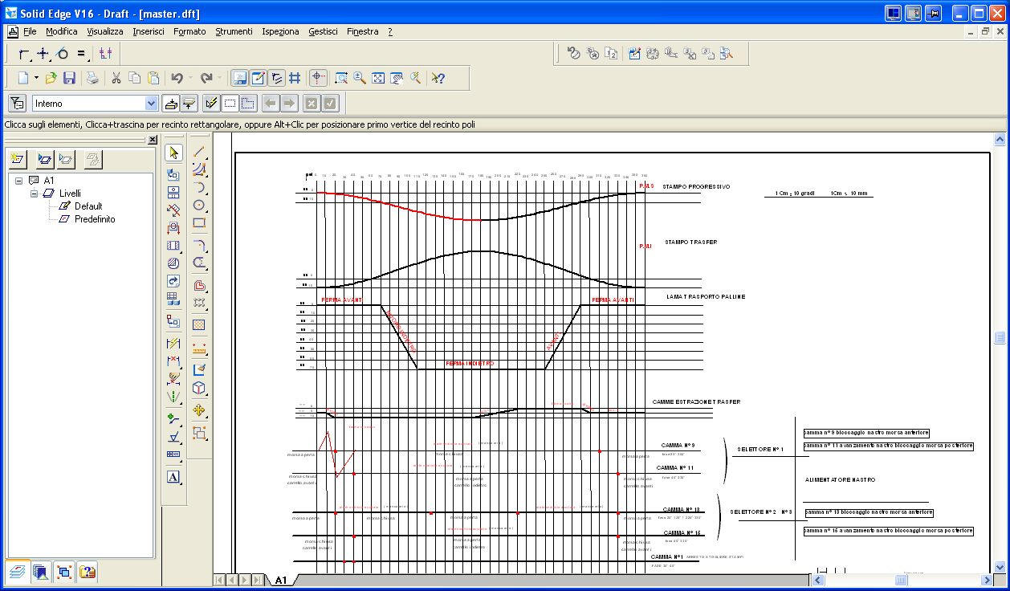Print the drawing using the printer icon
The image size is (1010, 591).
click(x=93, y=78)
